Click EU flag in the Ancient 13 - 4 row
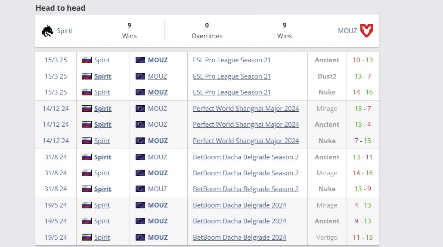Screen dimensions: 443x247 pos(140,124)
